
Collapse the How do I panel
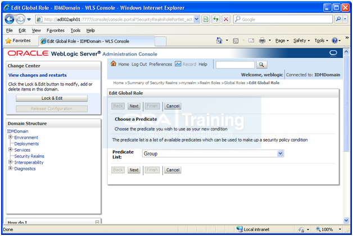click(97, 223)
